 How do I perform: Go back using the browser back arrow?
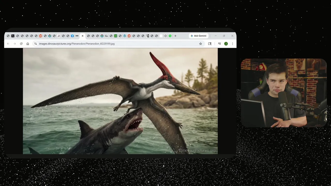8,44
